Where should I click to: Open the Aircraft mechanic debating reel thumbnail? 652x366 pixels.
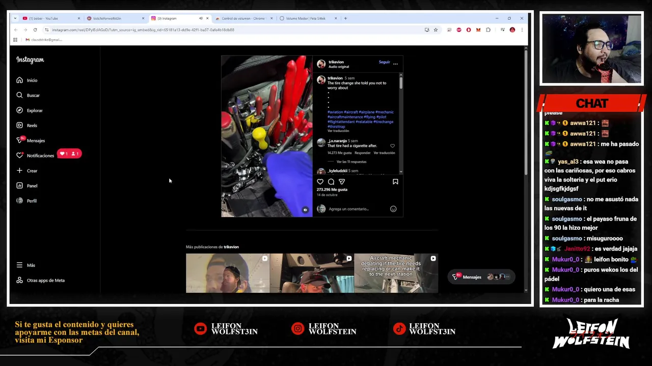click(x=396, y=273)
